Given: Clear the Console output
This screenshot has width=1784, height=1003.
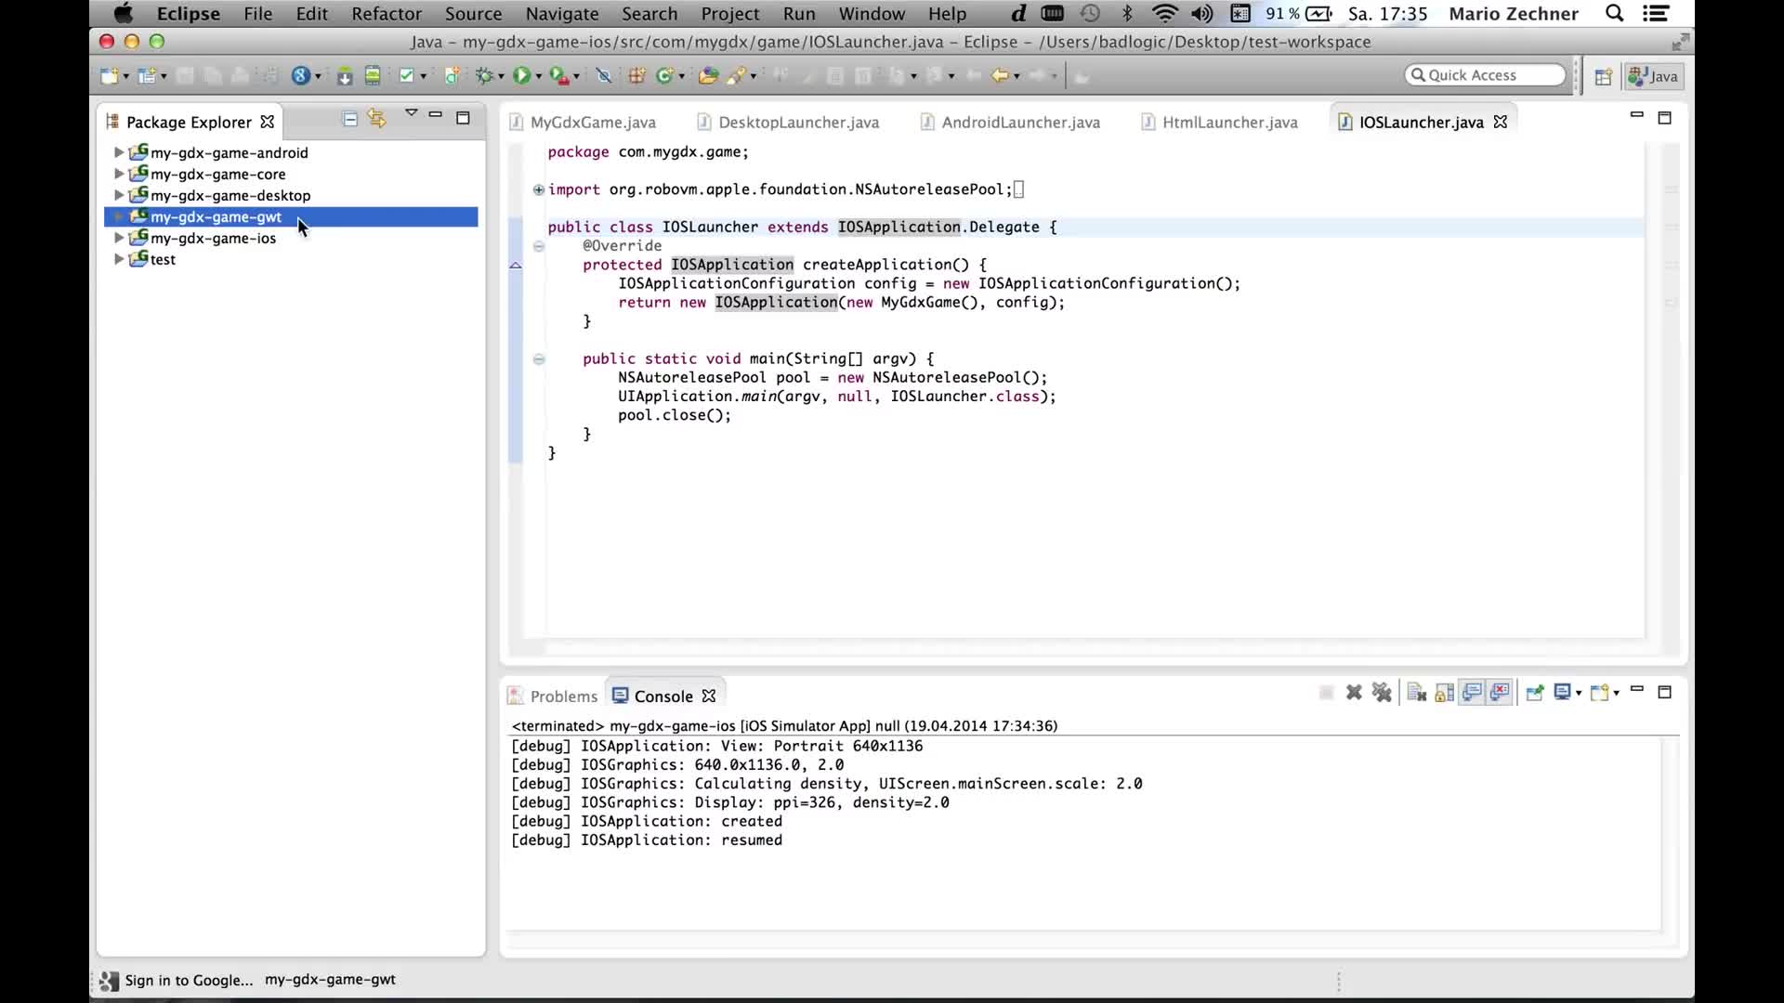Looking at the screenshot, I should (x=1415, y=693).
